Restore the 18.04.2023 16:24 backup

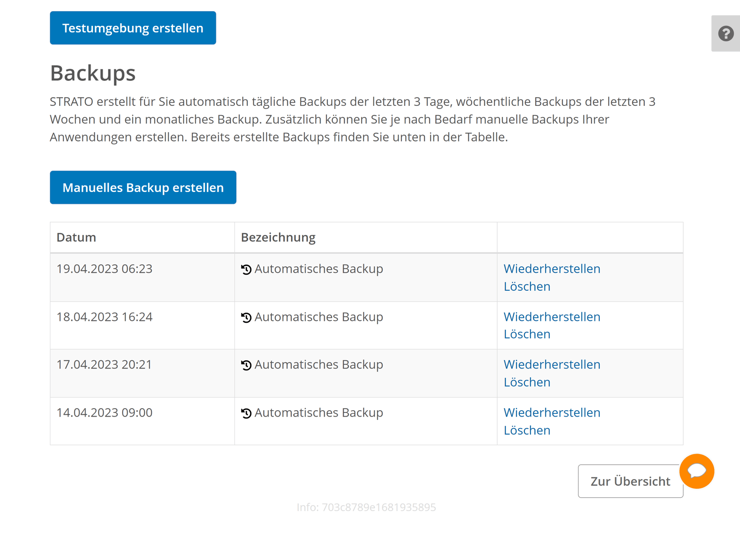click(552, 317)
